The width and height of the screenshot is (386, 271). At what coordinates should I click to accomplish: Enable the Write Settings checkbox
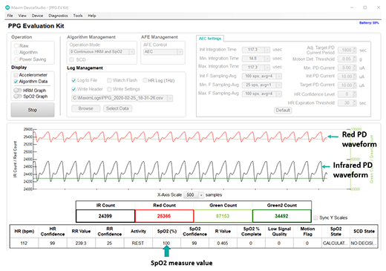[109, 89]
